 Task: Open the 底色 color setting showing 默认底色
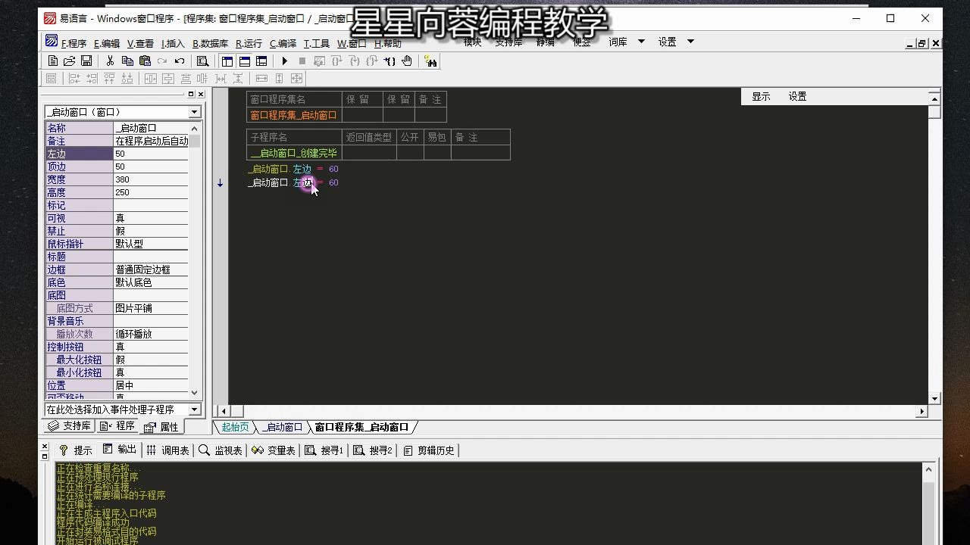point(151,282)
